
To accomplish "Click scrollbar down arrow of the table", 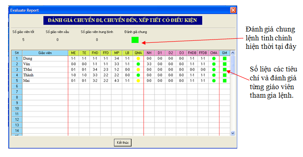I will pyautogui.click(x=233, y=133).
